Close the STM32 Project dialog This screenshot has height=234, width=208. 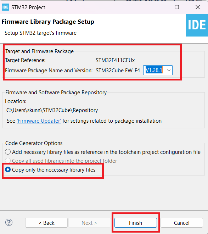(198, 7)
